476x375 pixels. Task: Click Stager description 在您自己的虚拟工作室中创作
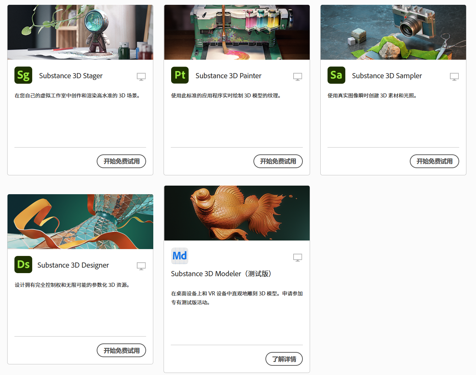[x=78, y=95]
